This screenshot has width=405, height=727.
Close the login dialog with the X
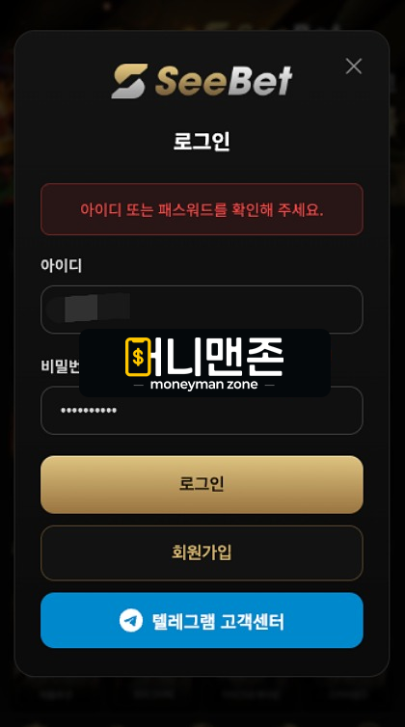point(354,67)
